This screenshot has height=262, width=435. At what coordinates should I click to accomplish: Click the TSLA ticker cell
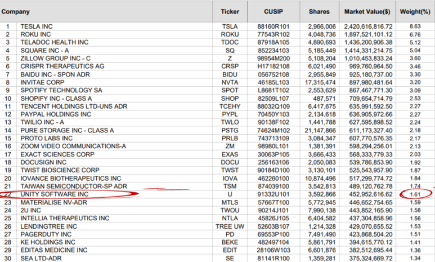[x=230, y=26]
